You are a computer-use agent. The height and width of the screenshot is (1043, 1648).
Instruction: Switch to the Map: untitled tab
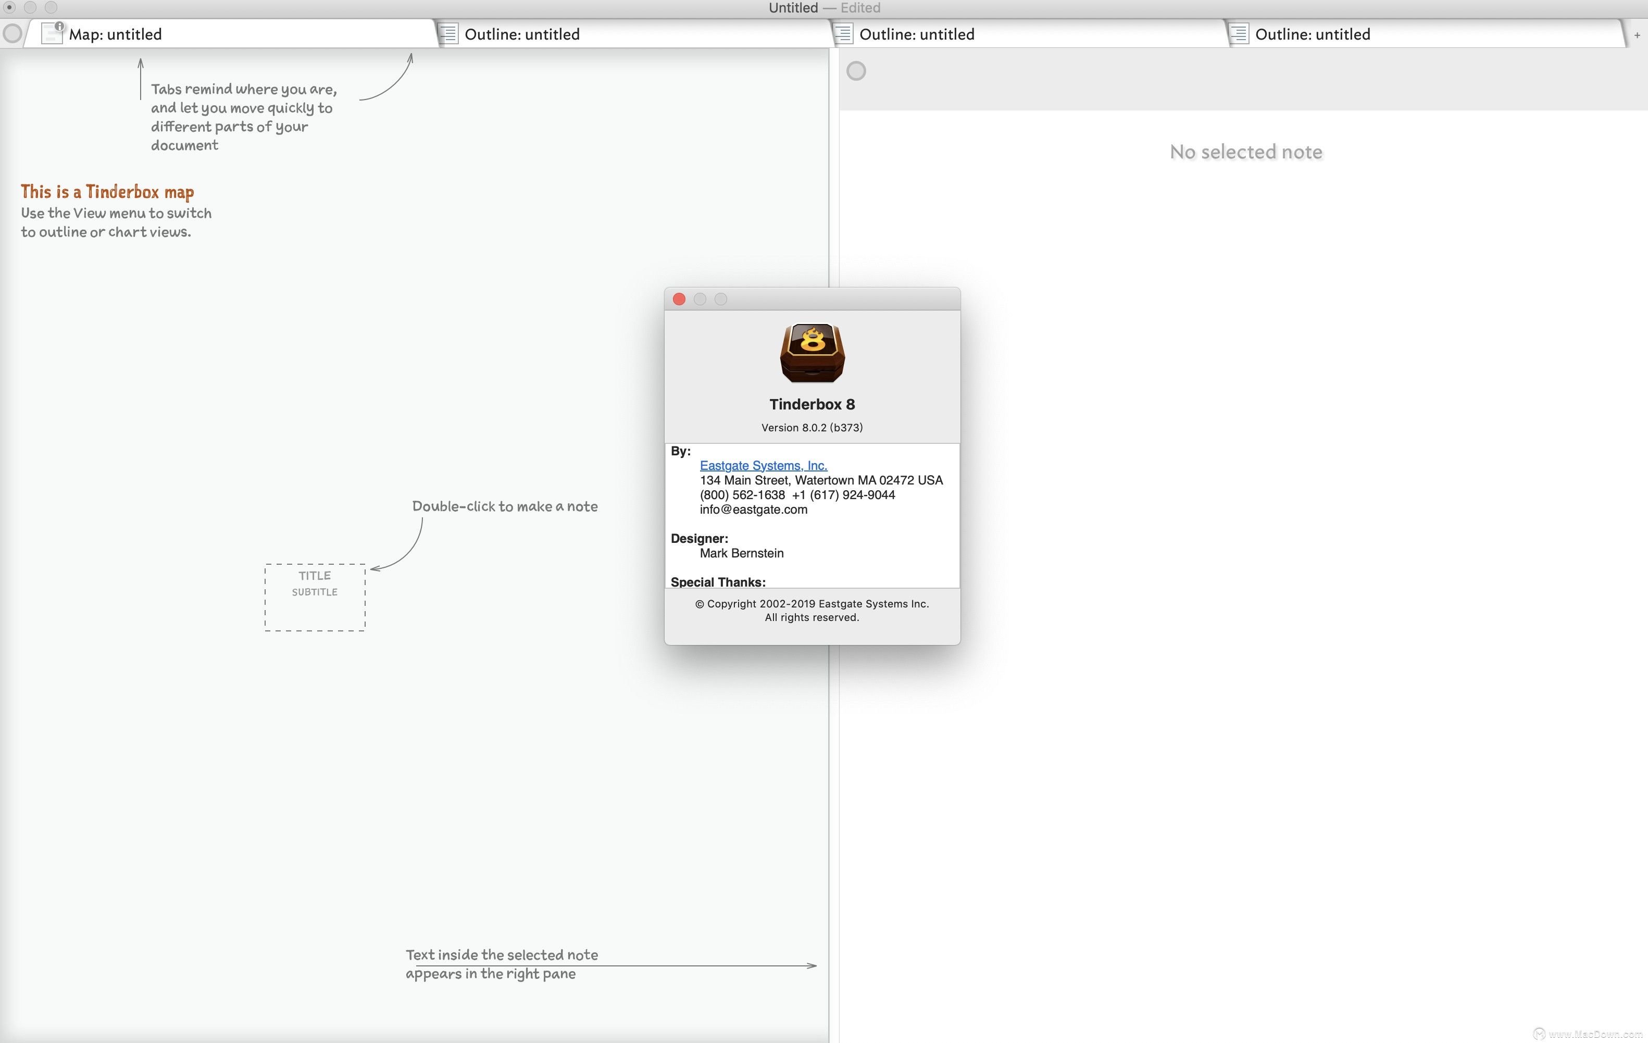[231, 34]
